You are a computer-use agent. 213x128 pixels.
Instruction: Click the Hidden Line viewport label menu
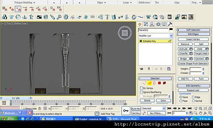coord(21,23)
